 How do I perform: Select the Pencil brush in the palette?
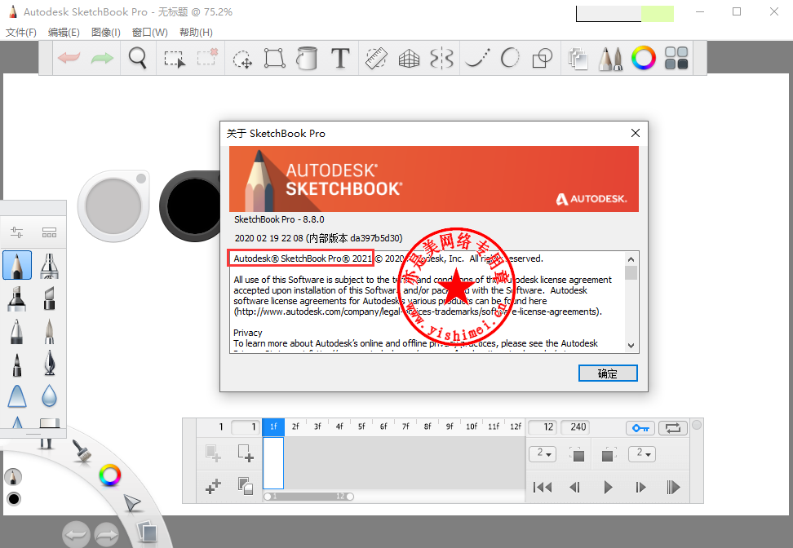pyautogui.click(x=17, y=265)
